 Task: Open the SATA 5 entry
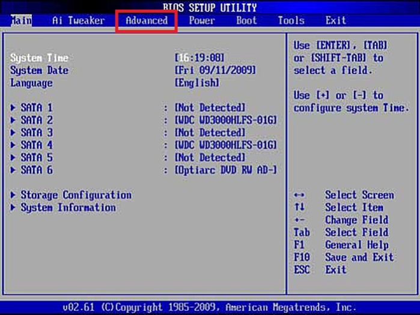(37, 157)
